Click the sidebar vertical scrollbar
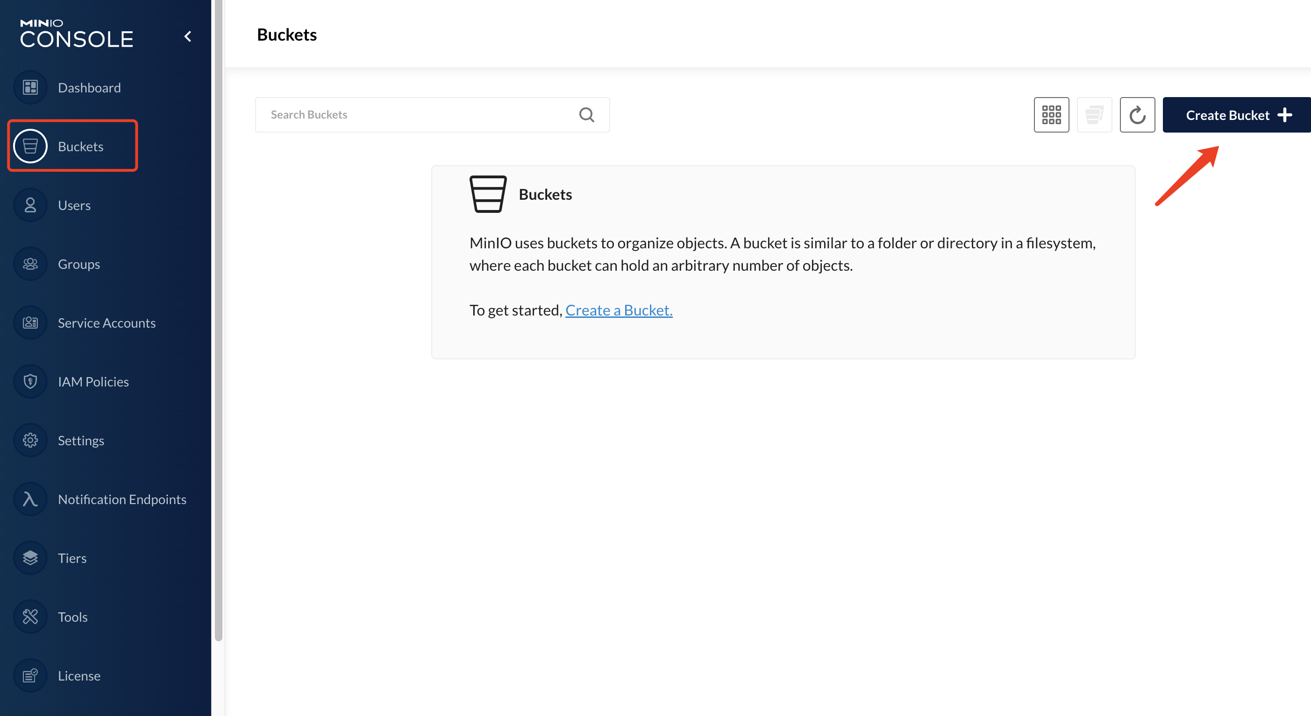Viewport: 1311px width, 716px height. click(x=218, y=320)
